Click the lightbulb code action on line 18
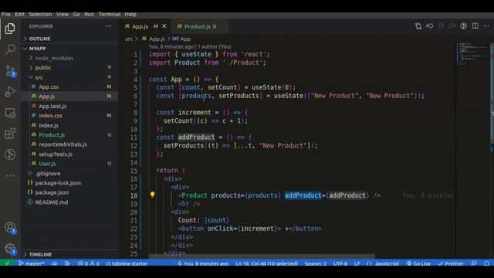The height and width of the screenshot is (278, 494). point(153,195)
